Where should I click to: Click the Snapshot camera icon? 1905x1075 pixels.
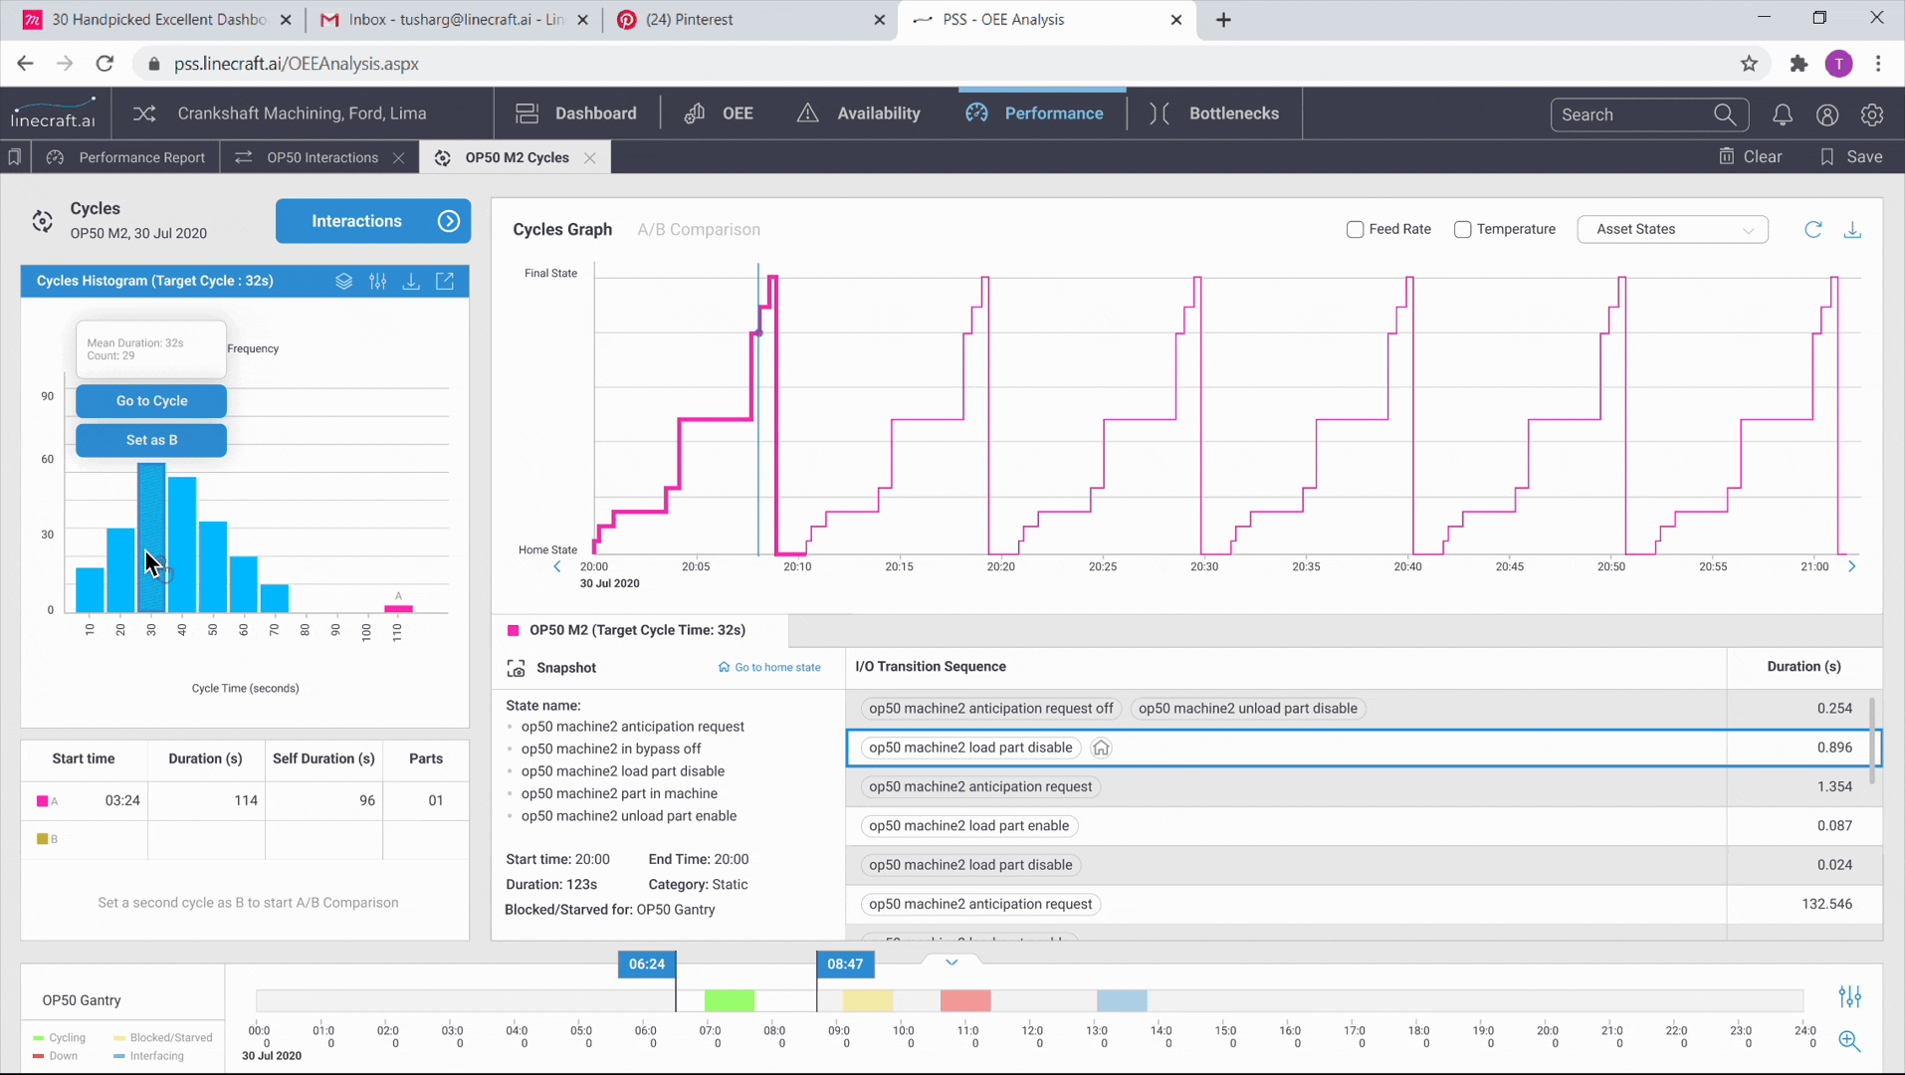pos(516,668)
